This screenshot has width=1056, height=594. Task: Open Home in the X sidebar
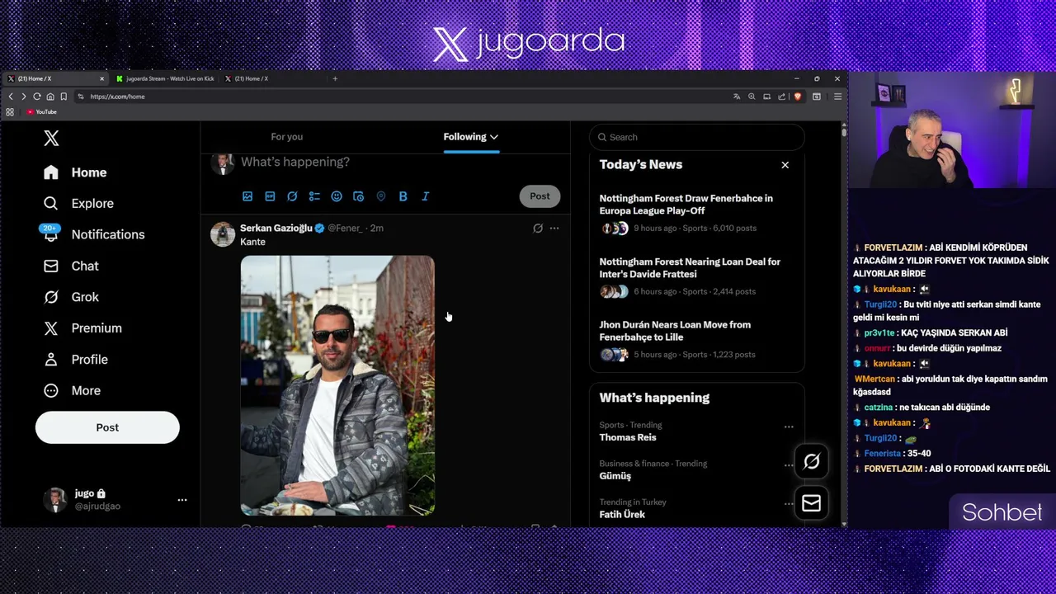[76, 172]
